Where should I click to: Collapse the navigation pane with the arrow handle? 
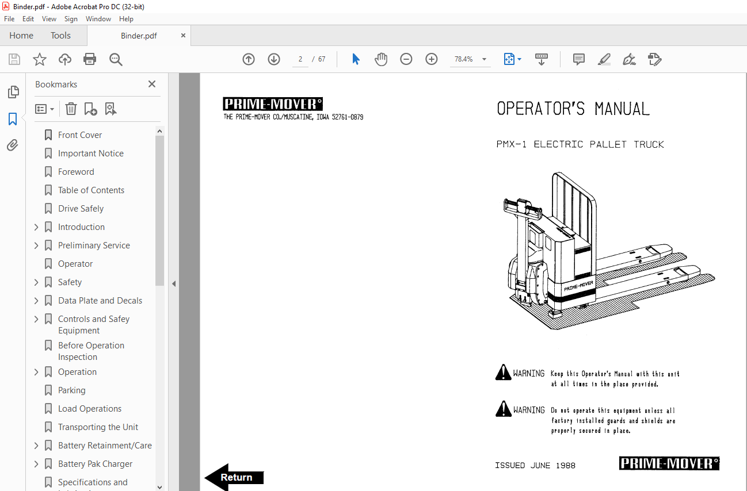(x=173, y=283)
